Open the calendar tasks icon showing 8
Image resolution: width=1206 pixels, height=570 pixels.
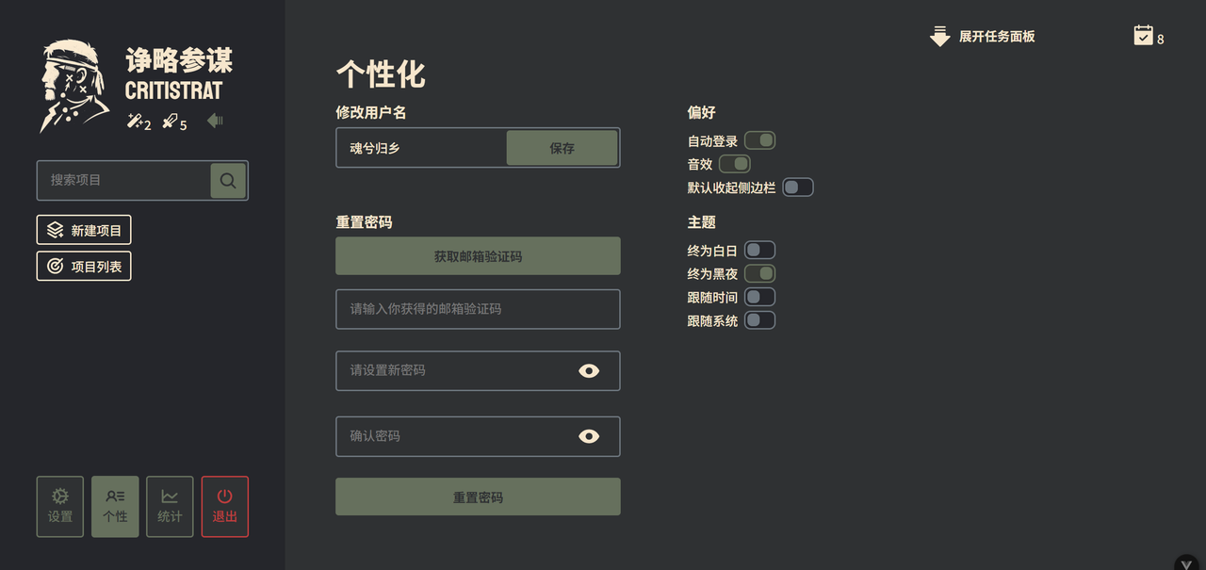pos(1143,35)
